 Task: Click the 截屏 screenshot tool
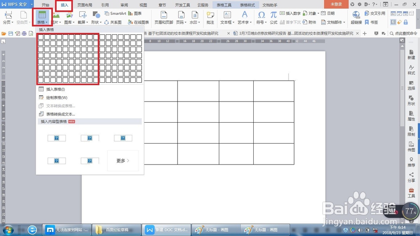point(83,18)
